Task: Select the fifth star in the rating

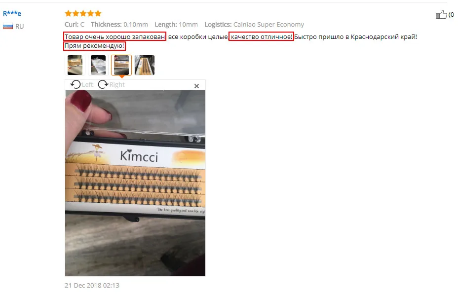Action: point(98,13)
